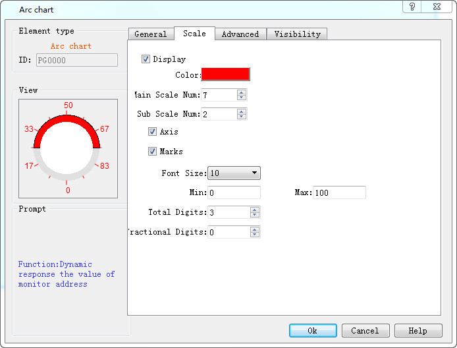Image resolution: width=457 pixels, height=348 pixels.
Task: Toggle the Display checkbox
Action: [146, 59]
